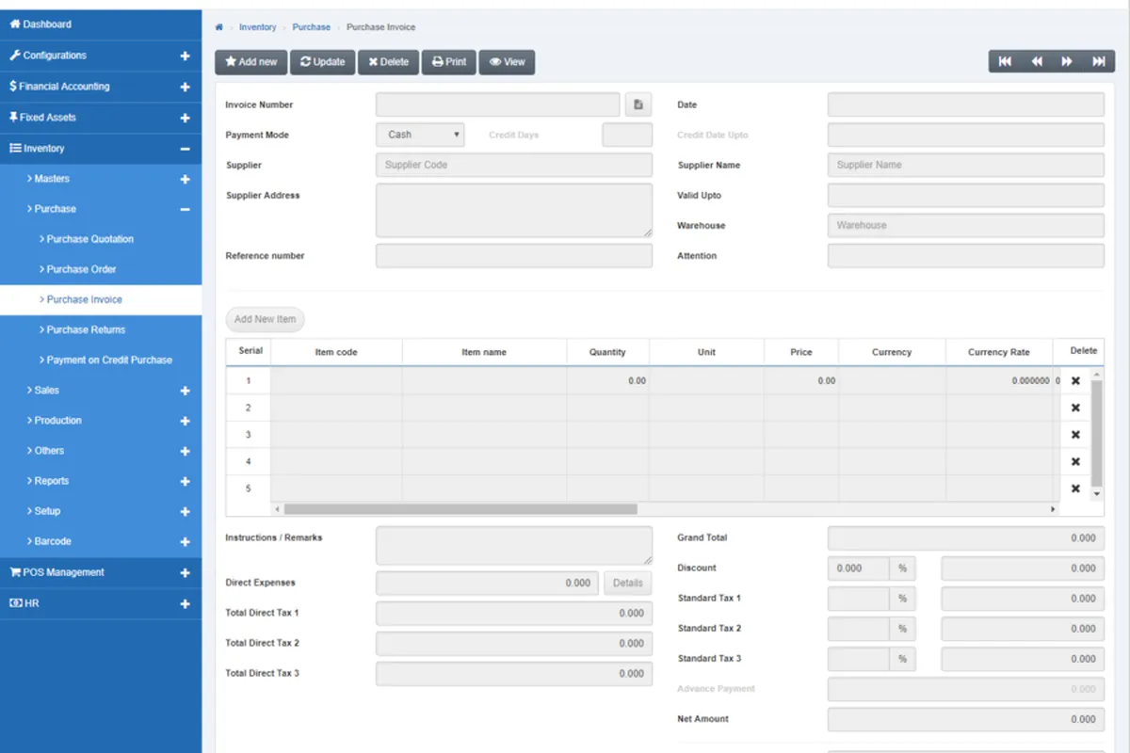
Task: Click Discount percent symbol addon
Action: pyautogui.click(x=902, y=569)
